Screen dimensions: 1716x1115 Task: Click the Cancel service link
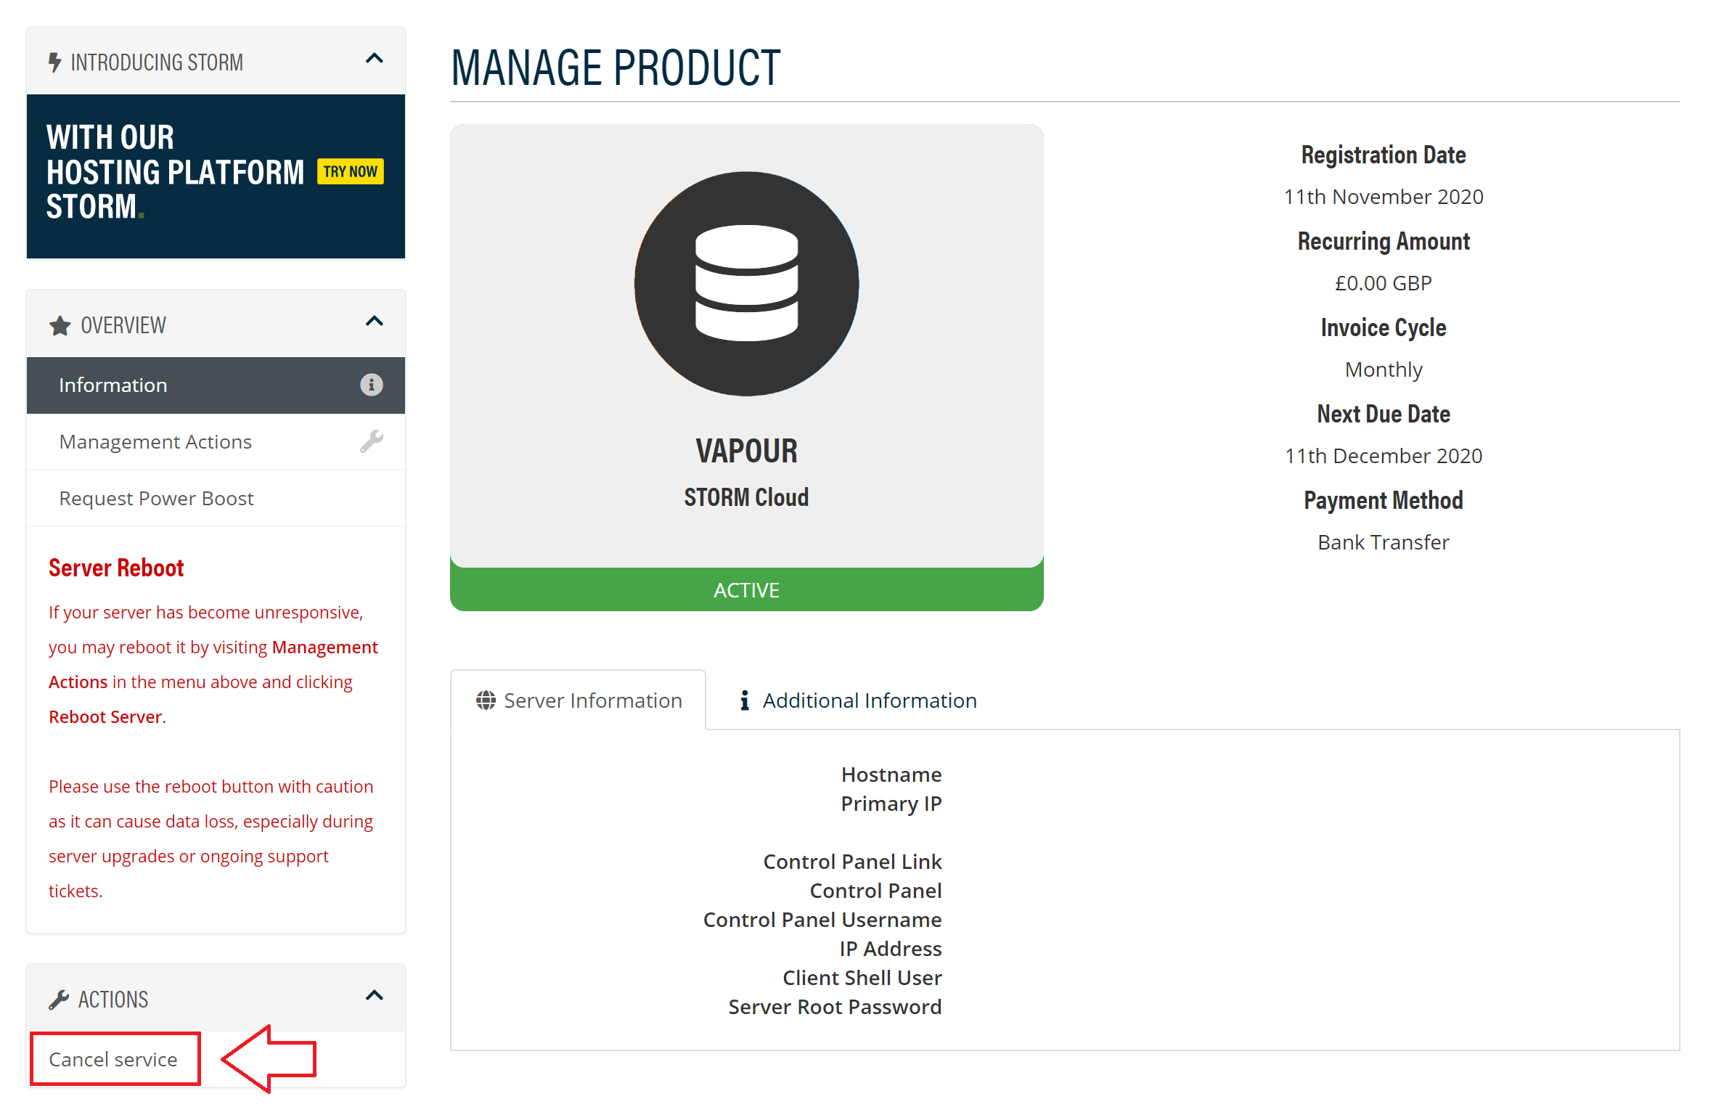113,1059
